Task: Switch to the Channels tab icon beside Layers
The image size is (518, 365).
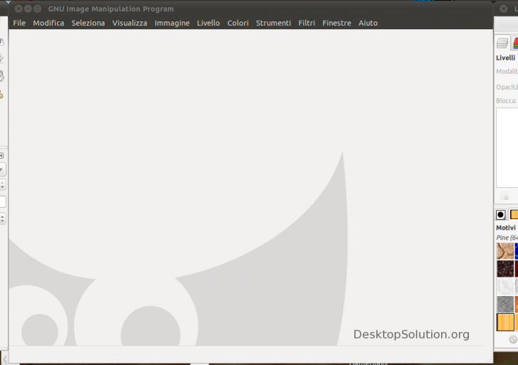Action: point(514,43)
